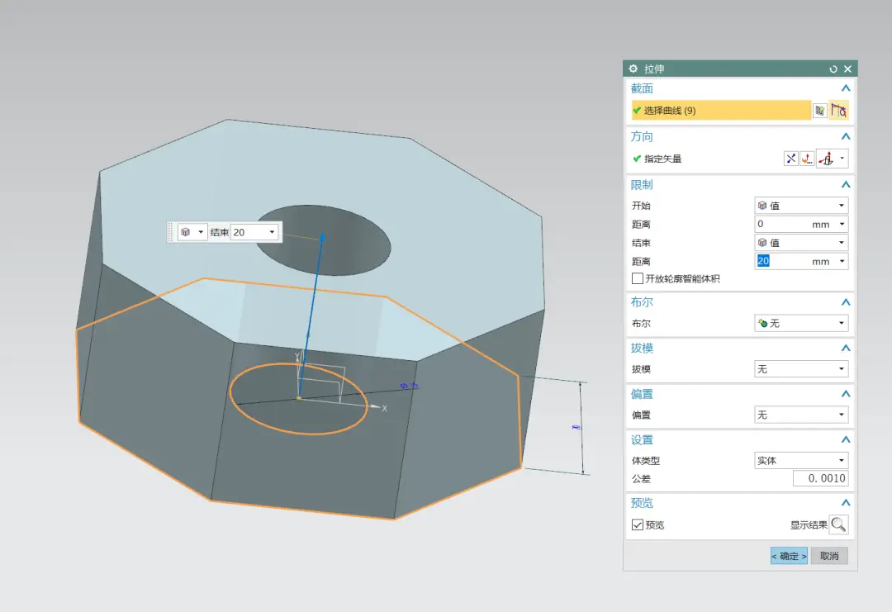Click the 公差 field showing 0.0010
The width and height of the screenshot is (892, 612).
pos(820,478)
